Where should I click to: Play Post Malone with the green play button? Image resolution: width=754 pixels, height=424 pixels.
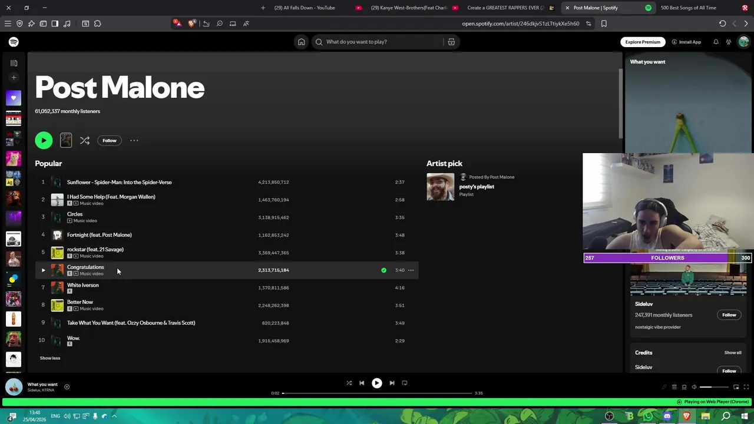[x=44, y=140]
